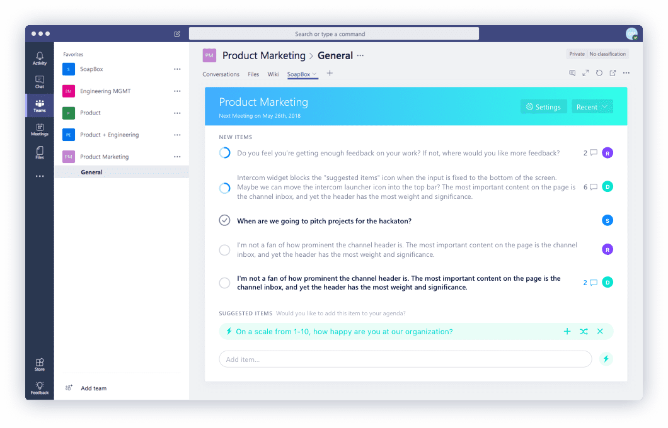Viewport: 668px width, 428px height.
Task: Focus the search or command box
Action: click(x=334, y=33)
